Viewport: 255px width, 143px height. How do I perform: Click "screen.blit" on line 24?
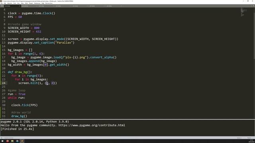point(28,83)
